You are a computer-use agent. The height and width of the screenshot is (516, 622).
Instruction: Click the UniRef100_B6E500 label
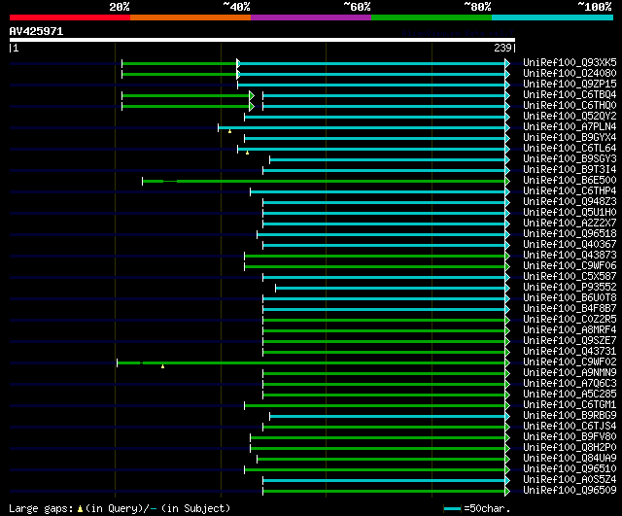[x=570, y=181]
